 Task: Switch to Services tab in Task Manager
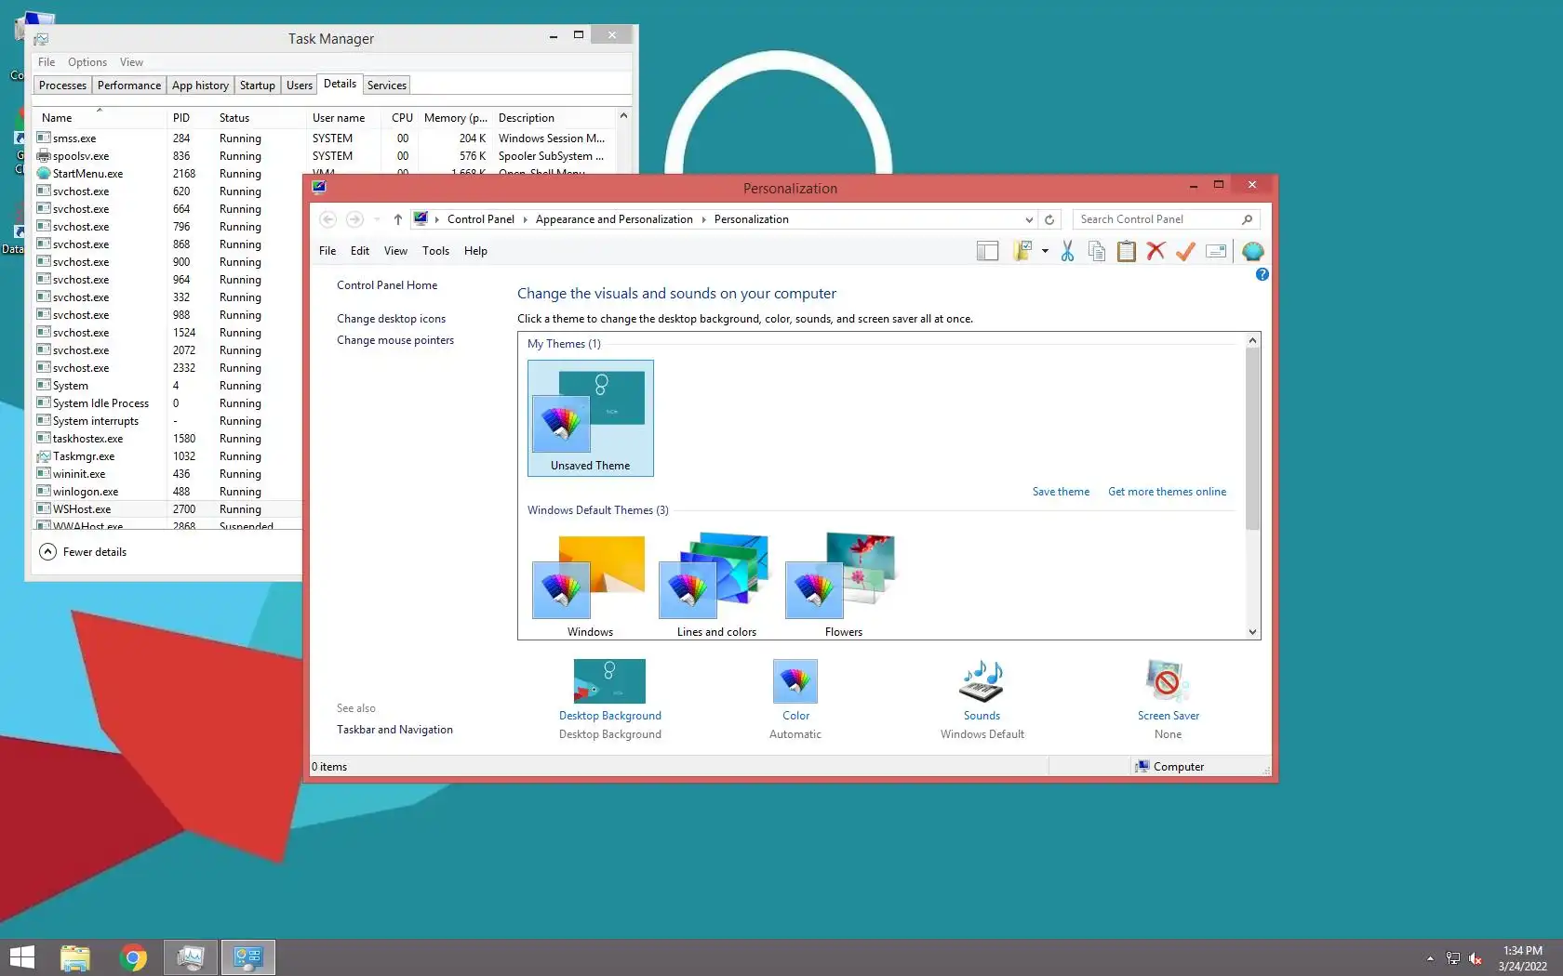tap(387, 86)
